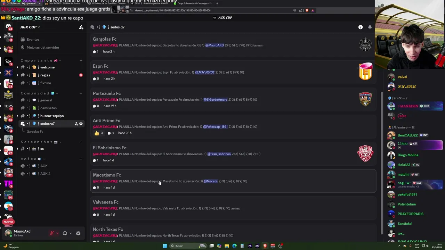Open File Explorer from the taskbar
Viewport: 445px width, 250px height.
tap(227, 246)
